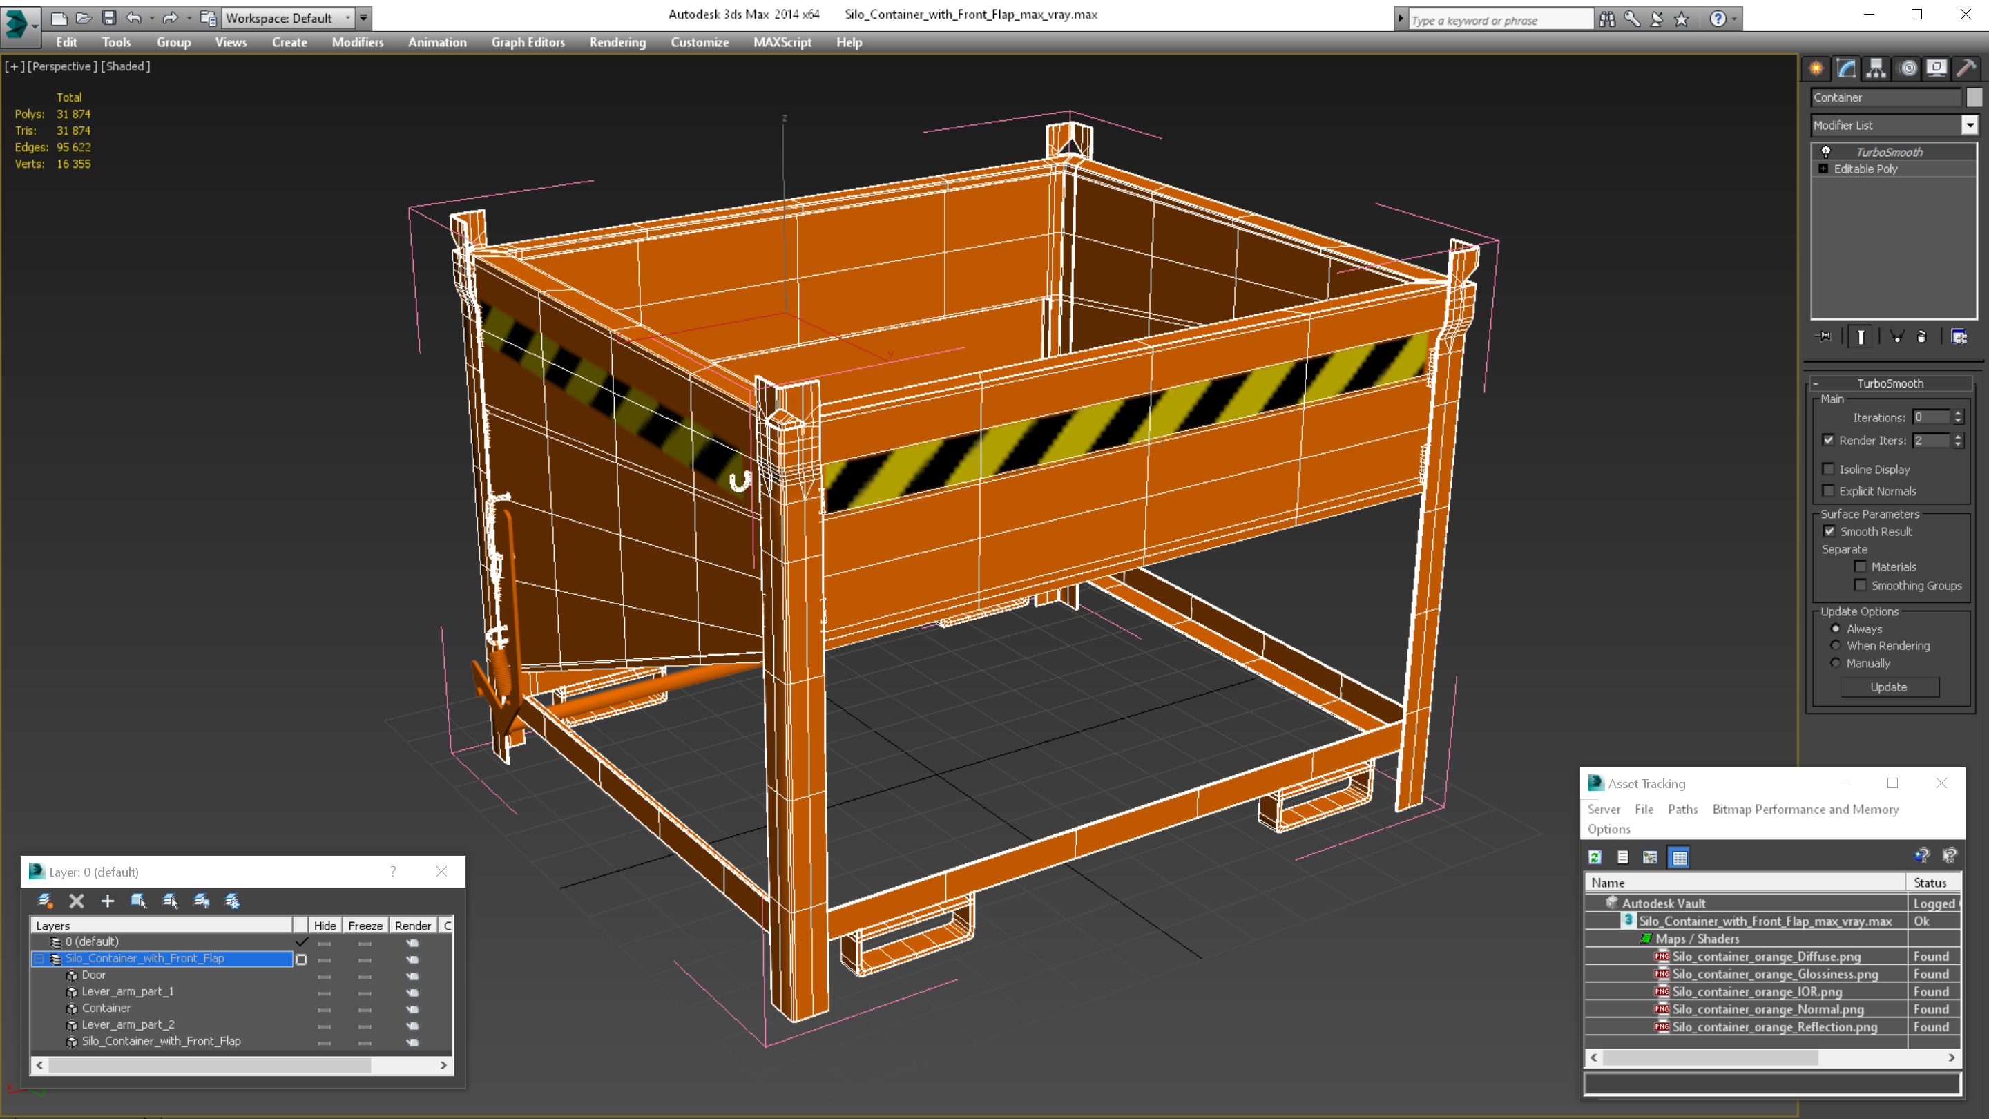Open Paths menu in Asset Tracking

[1682, 810]
